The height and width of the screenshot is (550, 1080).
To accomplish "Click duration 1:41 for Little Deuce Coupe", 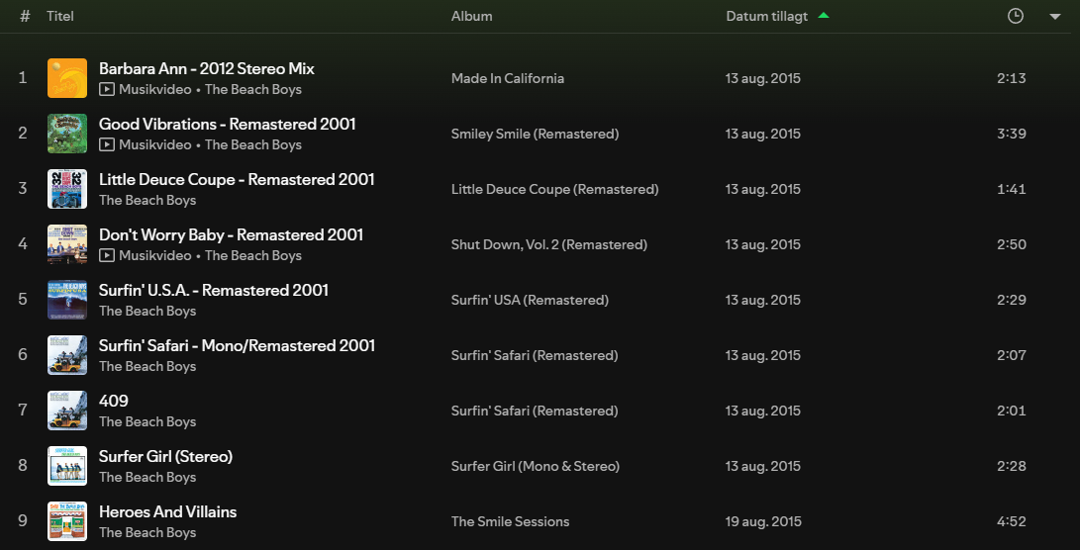I will click(x=1011, y=189).
